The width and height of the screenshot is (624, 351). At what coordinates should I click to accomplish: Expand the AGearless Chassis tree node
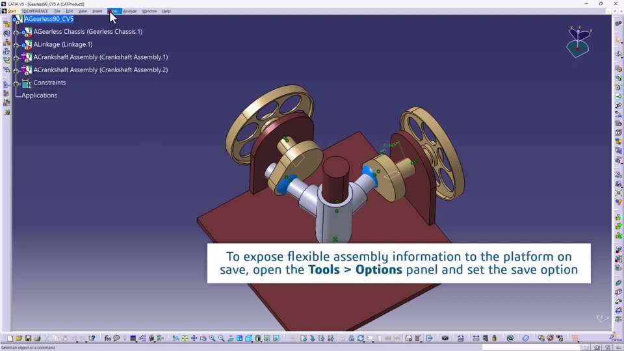pos(16,32)
